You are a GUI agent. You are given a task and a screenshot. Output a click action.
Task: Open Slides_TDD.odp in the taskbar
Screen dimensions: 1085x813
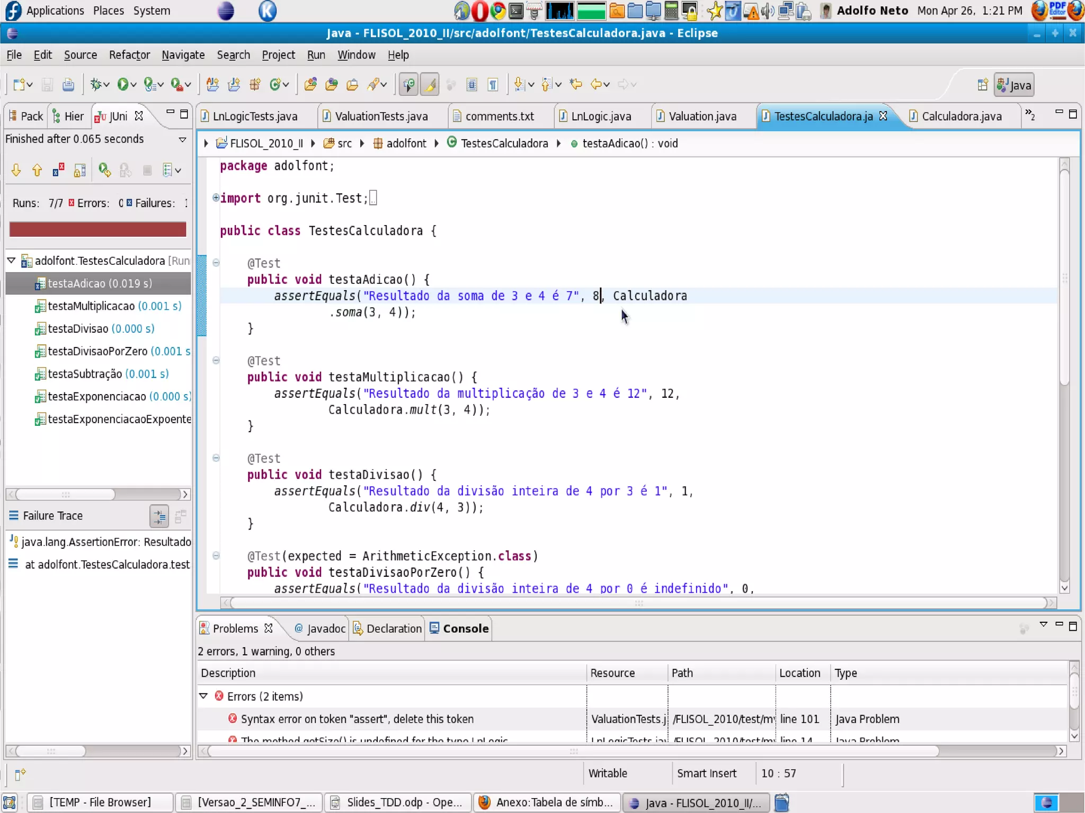(x=398, y=802)
